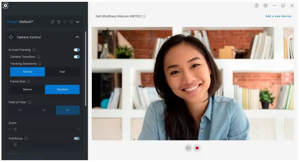Open the captured media folder
Viewport: 299px width, 162px height.
[x=188, y=148]
